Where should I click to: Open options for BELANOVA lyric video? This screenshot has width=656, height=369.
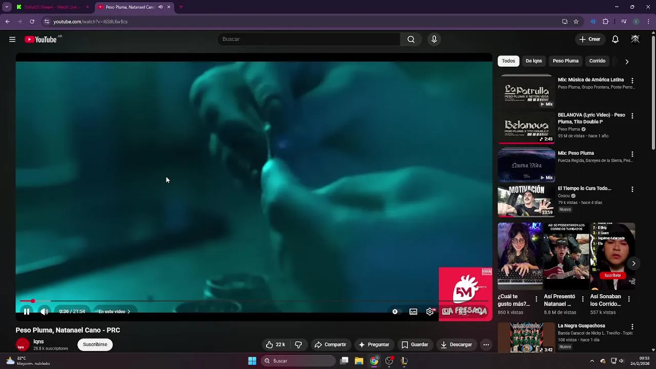pyautogui.click(x=632, y=116)
